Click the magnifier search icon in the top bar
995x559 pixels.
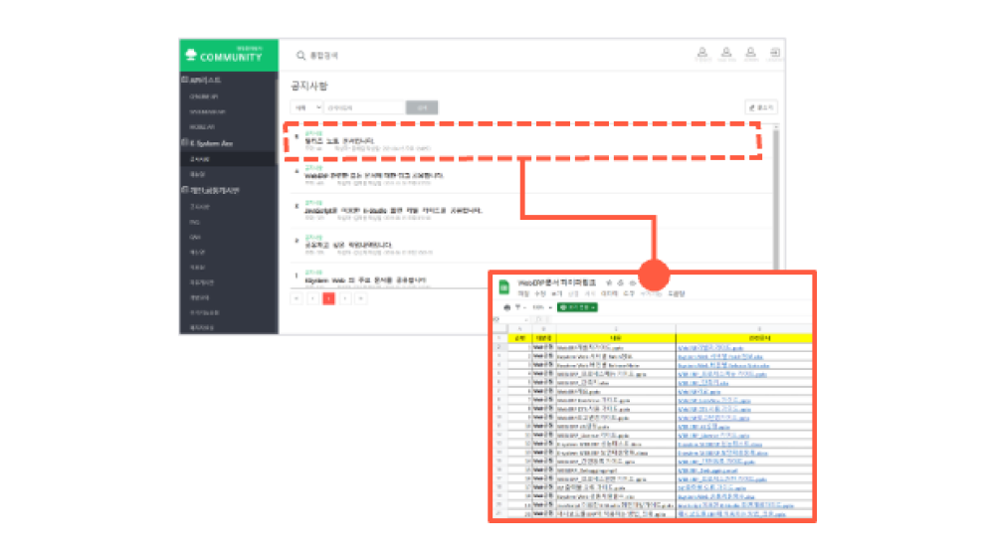[300, 56]
